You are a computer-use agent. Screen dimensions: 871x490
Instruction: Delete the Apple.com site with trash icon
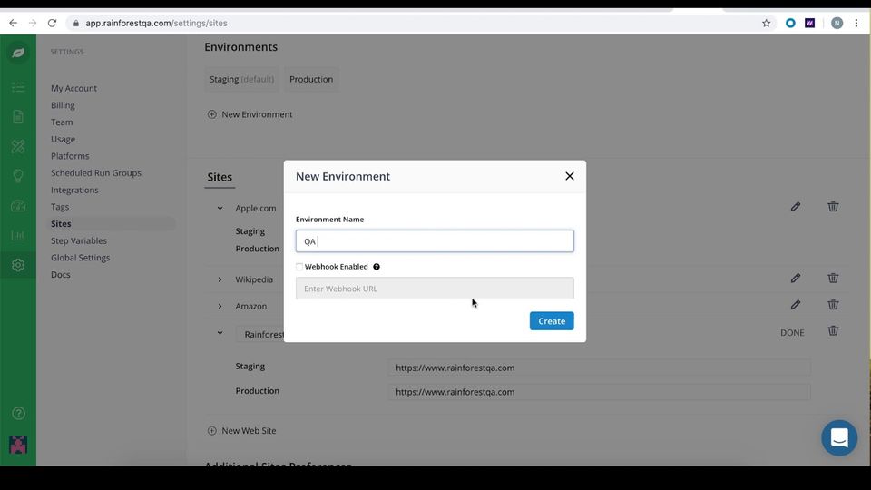tap(833, 207)
